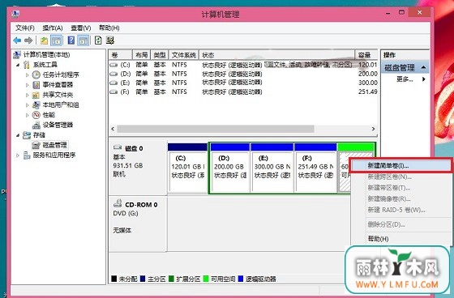Screen dimensions: 454x298
Task: Click the 事件查看器 icon
Action: (36, 85)
